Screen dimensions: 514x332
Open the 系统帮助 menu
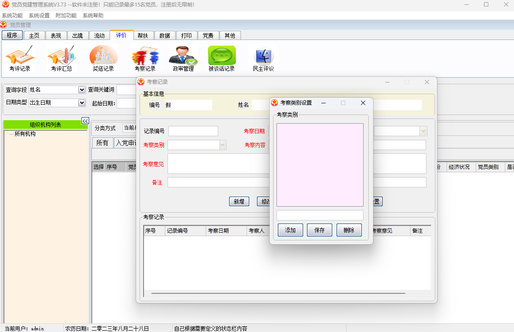pyautogui.click(x=93, y=15)
